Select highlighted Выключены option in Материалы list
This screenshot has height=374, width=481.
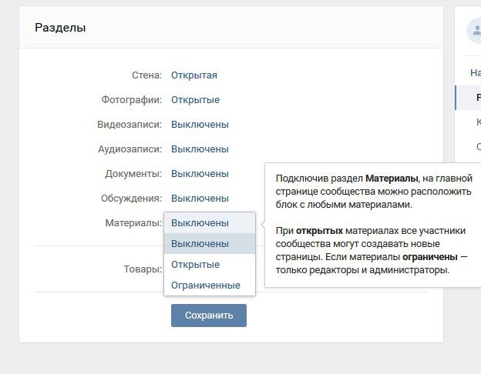pyautogui.click(x=200, y=244)
